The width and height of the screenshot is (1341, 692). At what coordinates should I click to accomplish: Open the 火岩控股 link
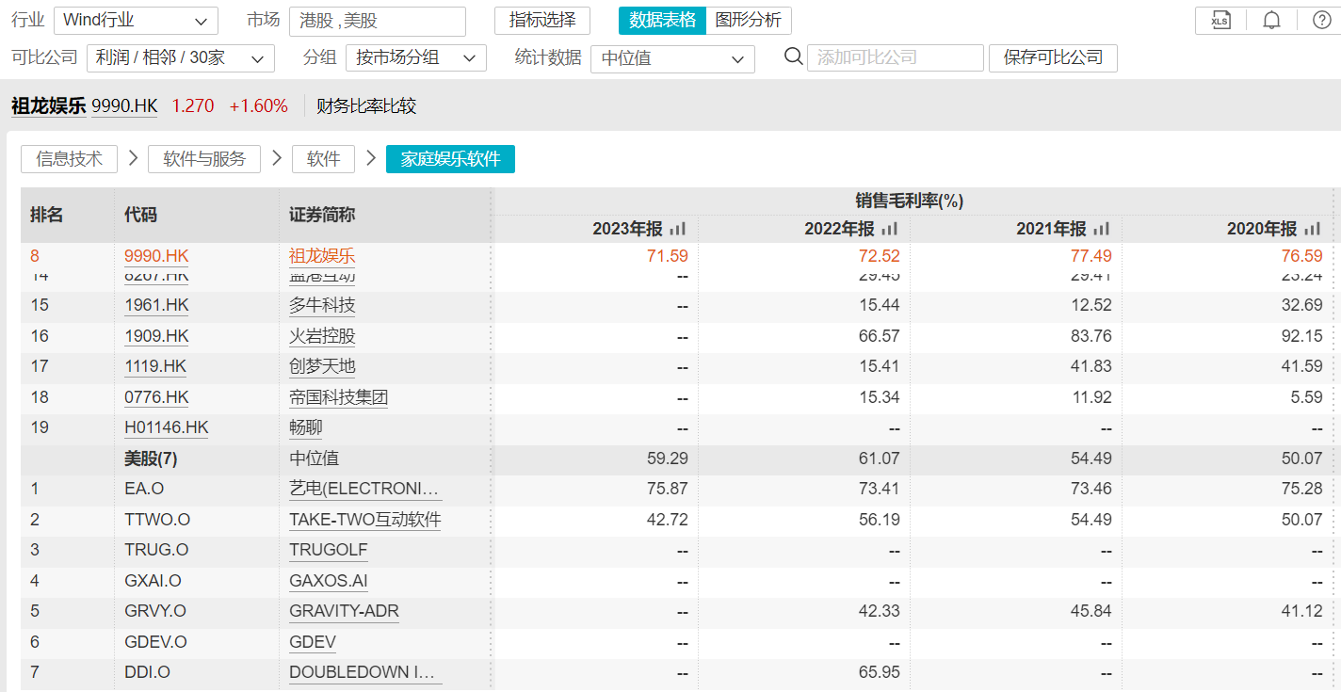[322, 336]
